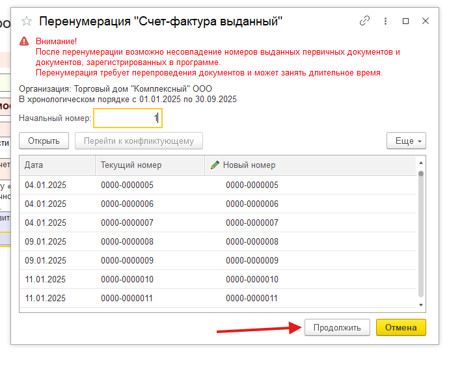Click the red warning triangle icon
Image resolution: width=475 pixels, height=365 pixels.
(24, 40)
